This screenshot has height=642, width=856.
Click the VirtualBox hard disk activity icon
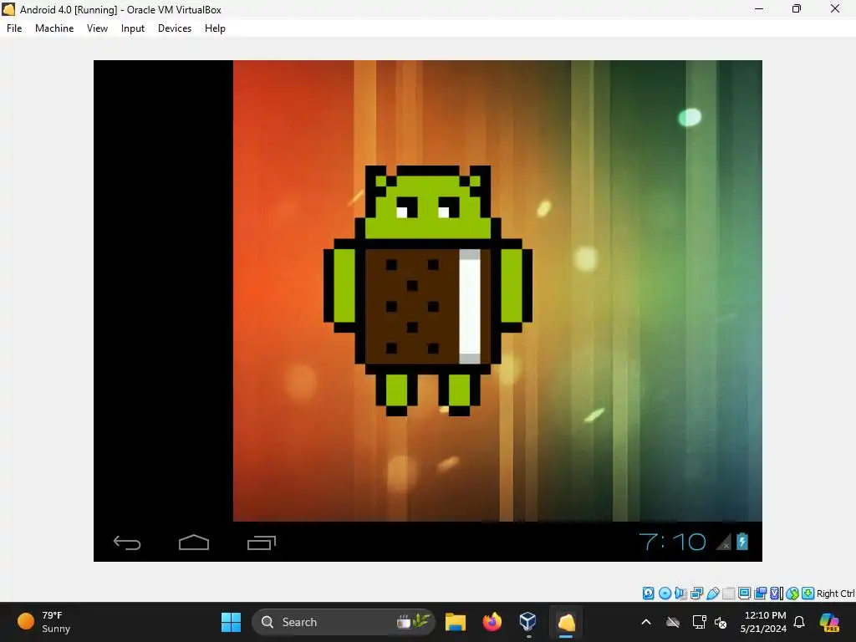[x=648, y=594]
